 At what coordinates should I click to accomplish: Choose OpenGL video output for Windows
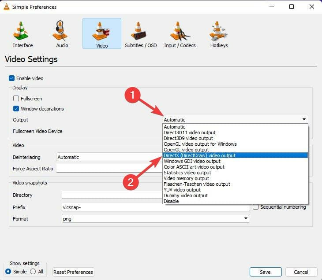[236, 144]
